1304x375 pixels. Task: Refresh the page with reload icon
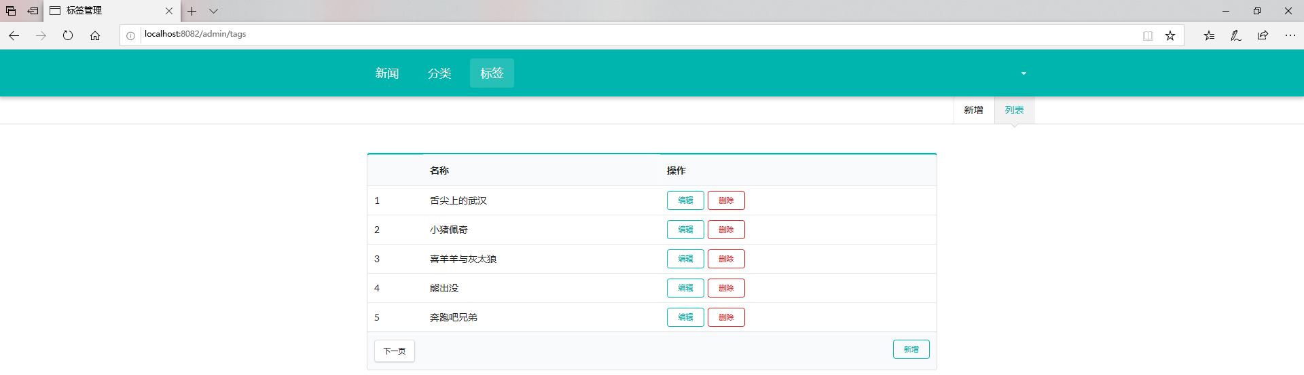68,35
